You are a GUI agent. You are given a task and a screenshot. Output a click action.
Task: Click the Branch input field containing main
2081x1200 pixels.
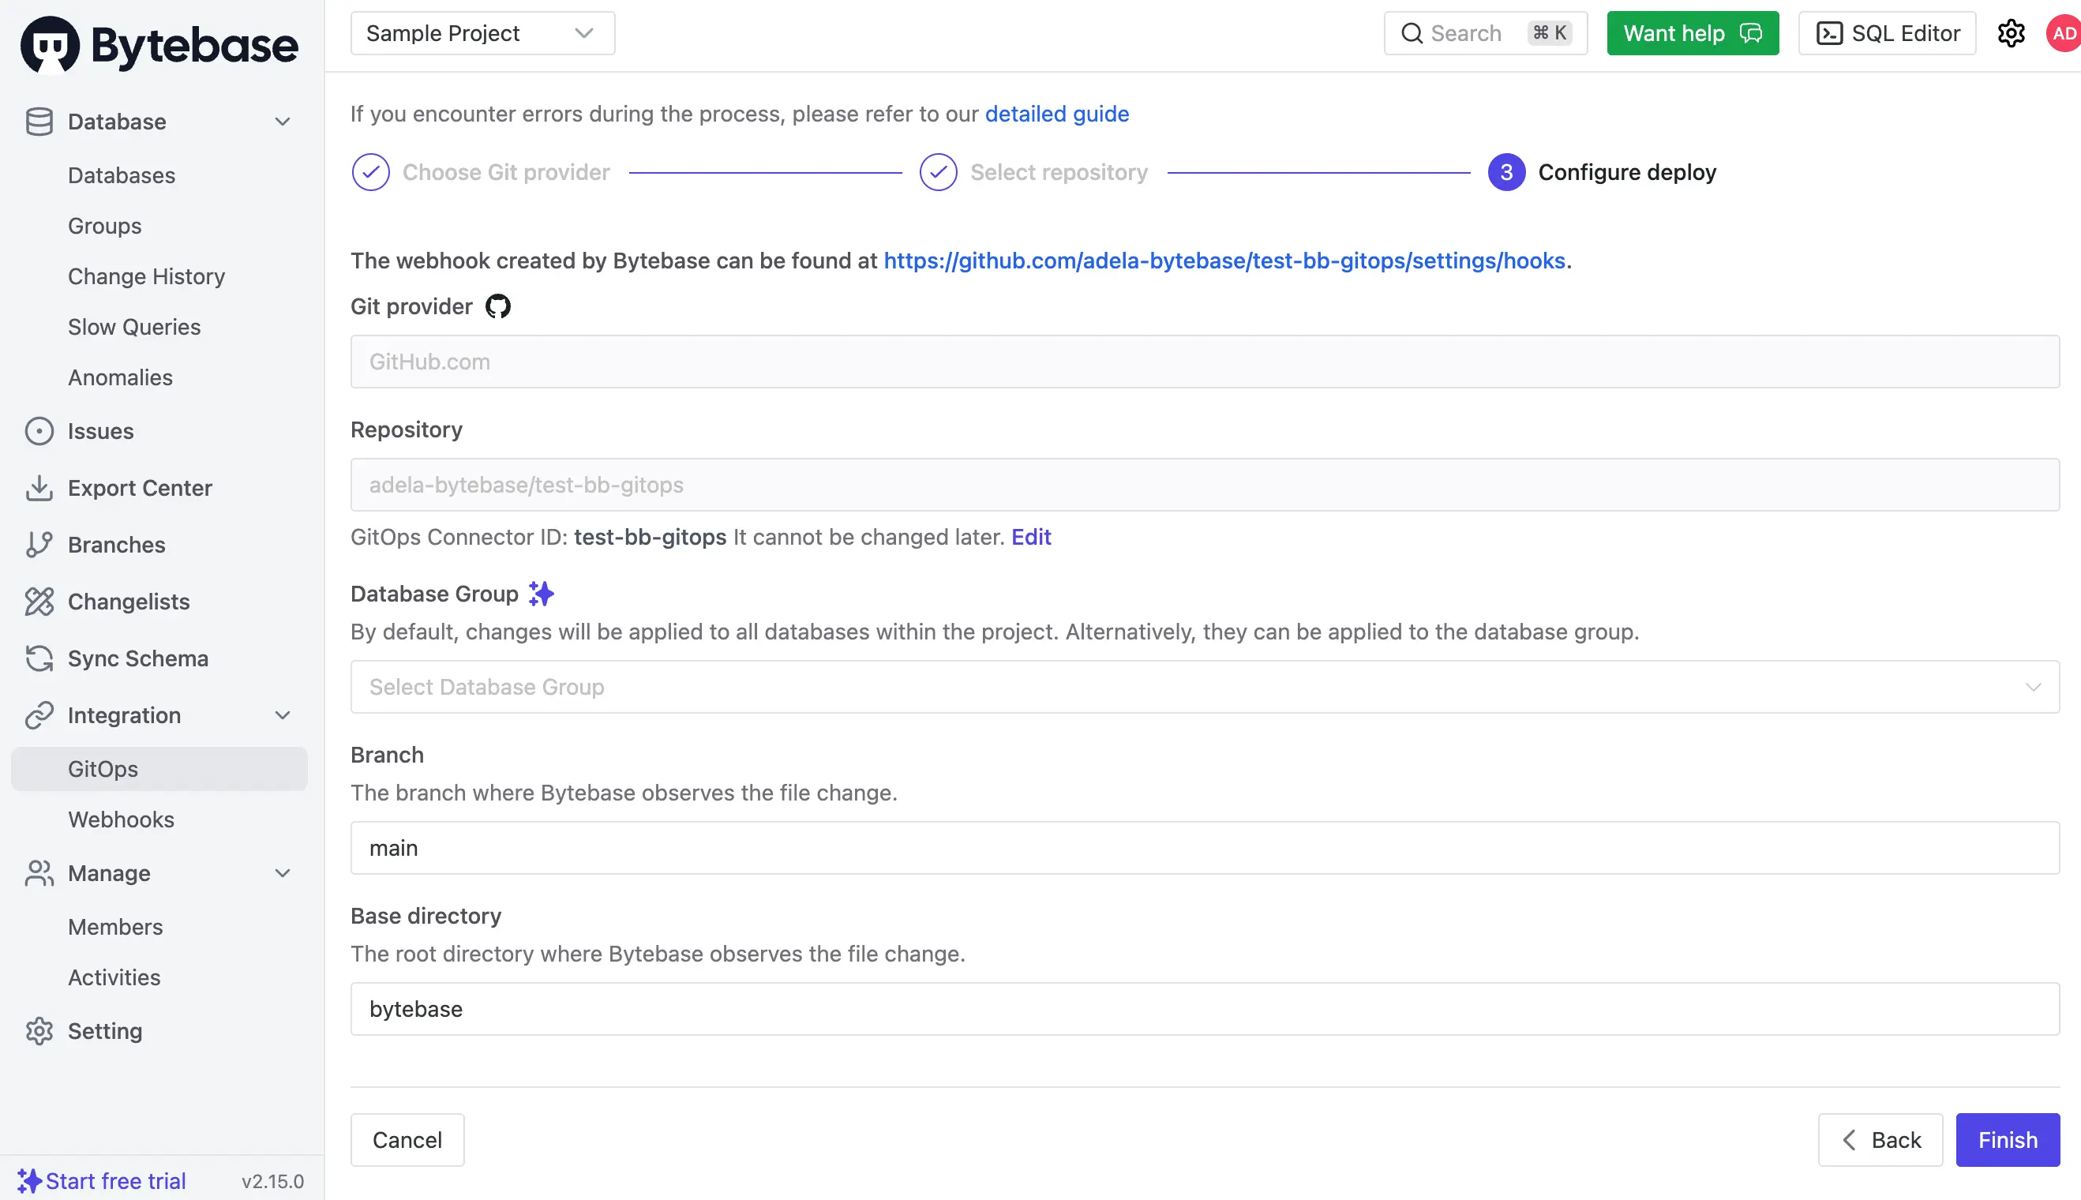click(1205, 847)
